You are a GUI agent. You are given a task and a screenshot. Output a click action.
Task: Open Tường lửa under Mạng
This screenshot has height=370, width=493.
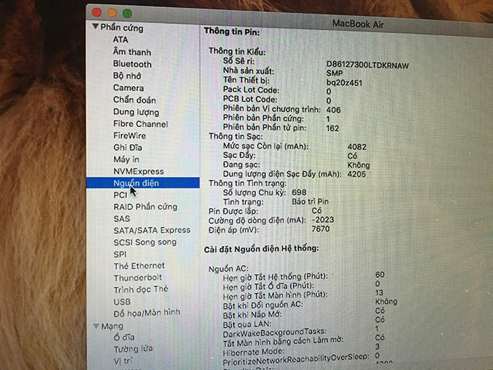pyautogui.click(x=133, y=349)
